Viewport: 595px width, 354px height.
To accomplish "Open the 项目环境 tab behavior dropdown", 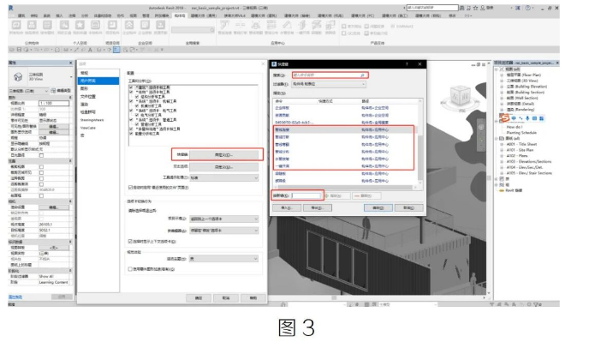I will 224,219.
